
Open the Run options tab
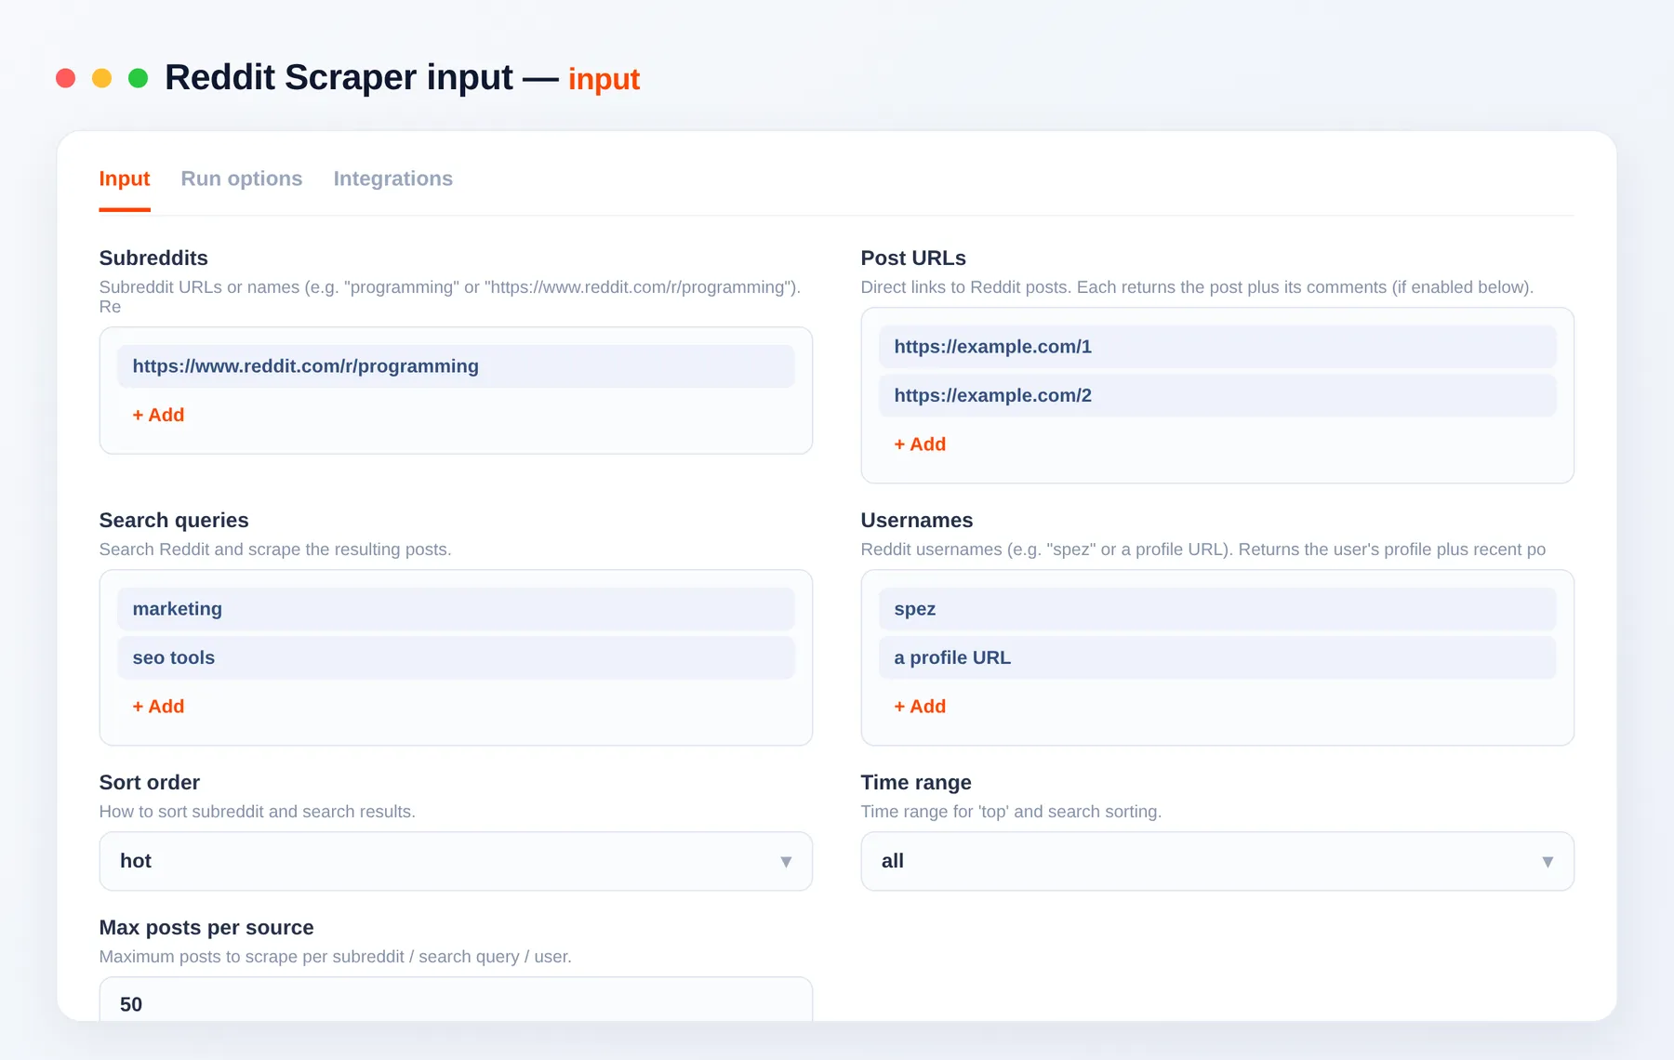click(x=242, y=179)
